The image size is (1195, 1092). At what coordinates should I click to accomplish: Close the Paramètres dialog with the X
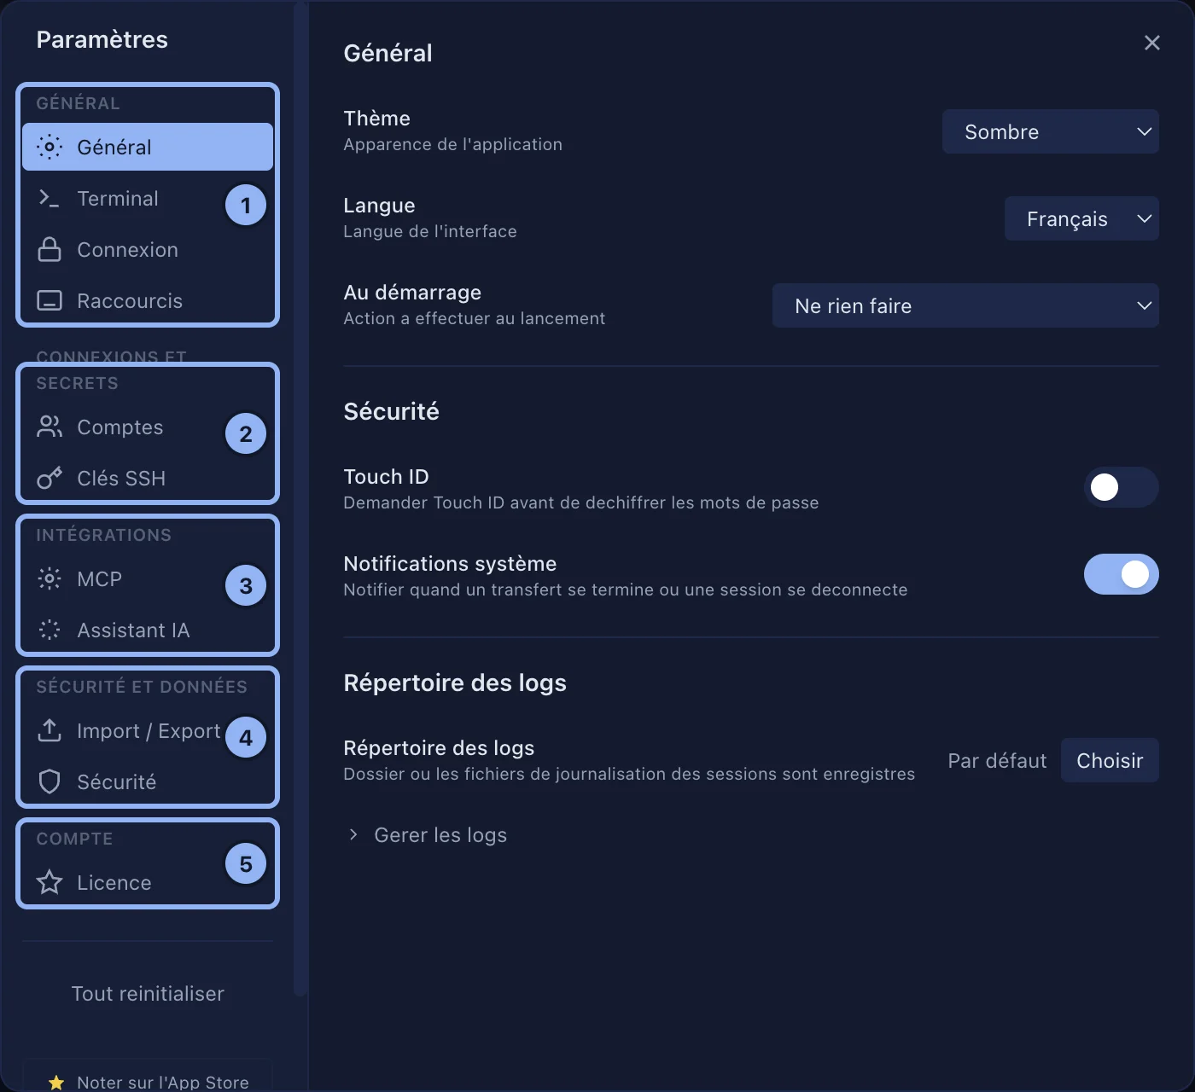click(1152, 43)
